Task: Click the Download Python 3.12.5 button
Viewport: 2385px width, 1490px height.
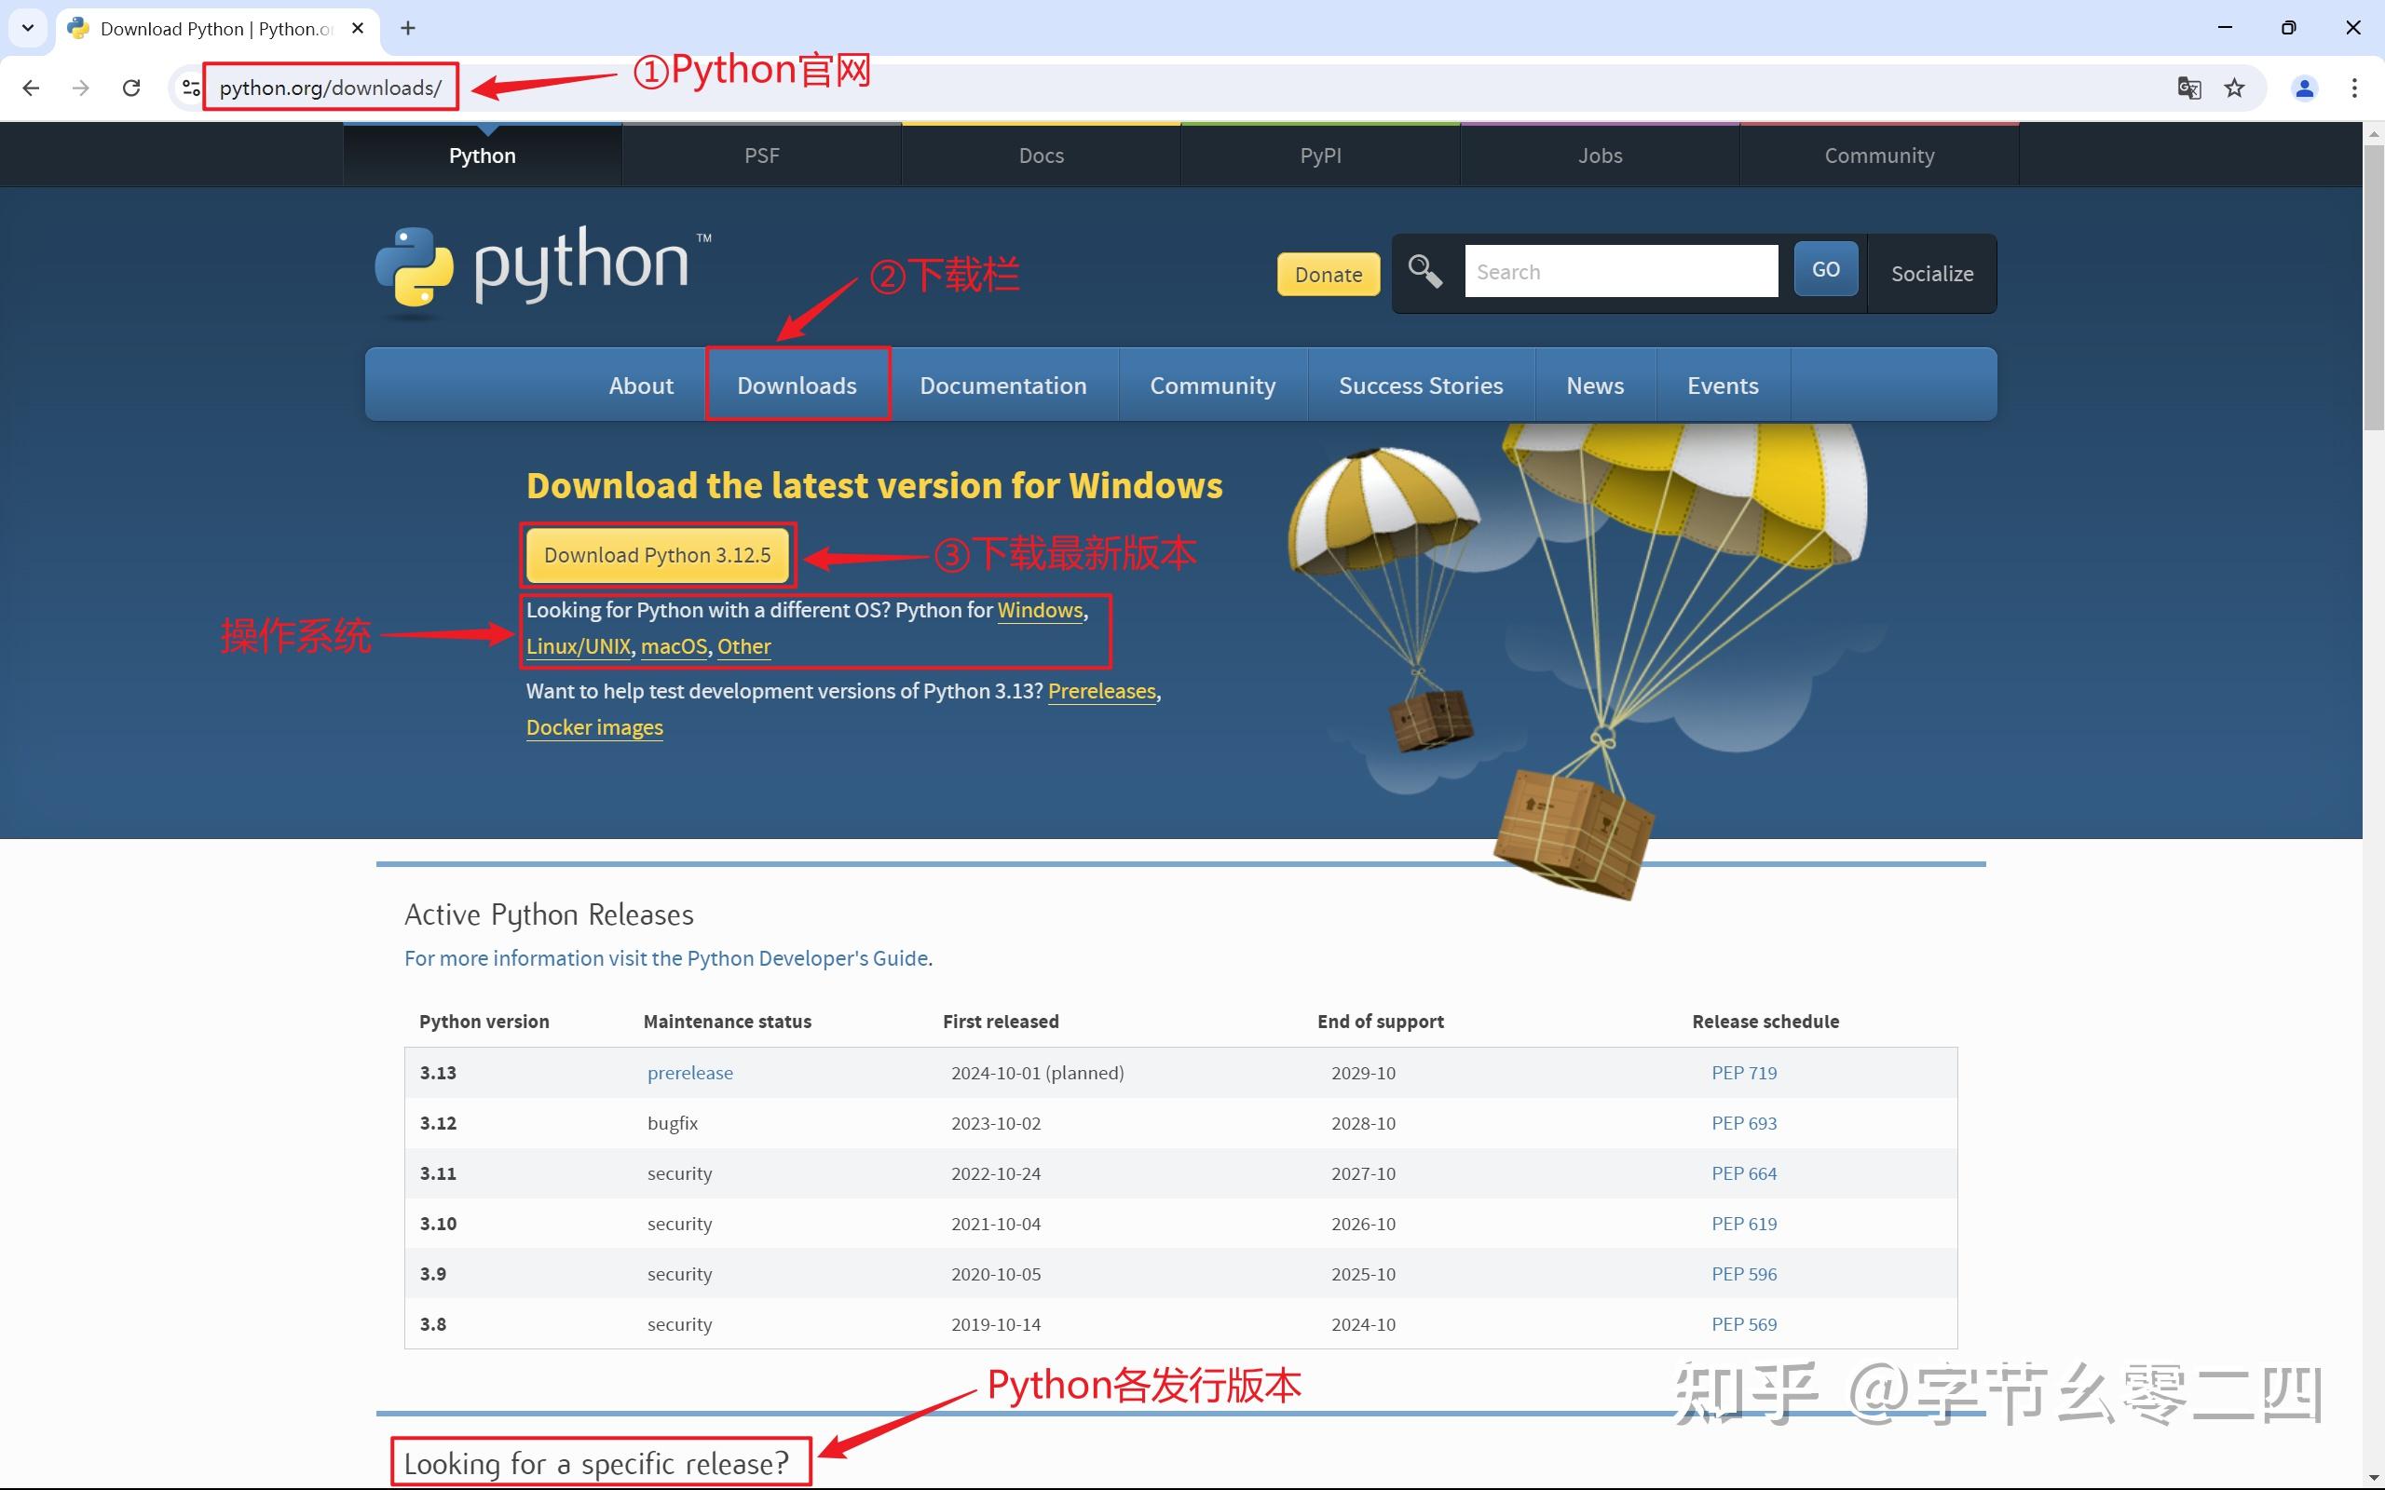Action: click(658, 555)
